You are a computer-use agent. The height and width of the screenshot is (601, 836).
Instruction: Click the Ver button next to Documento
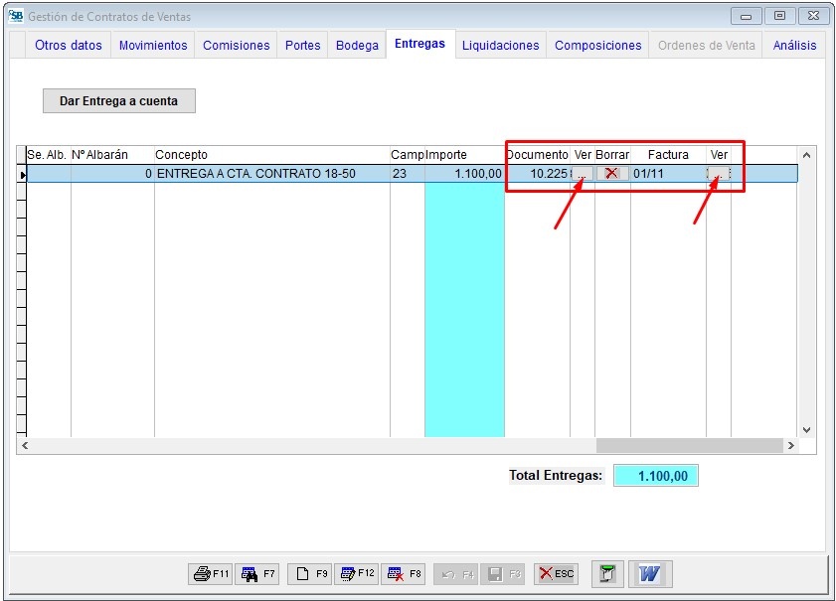click(x=582, y=174)
